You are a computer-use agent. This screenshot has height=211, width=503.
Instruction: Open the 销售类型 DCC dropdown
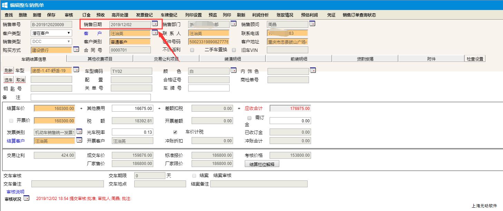51,42
